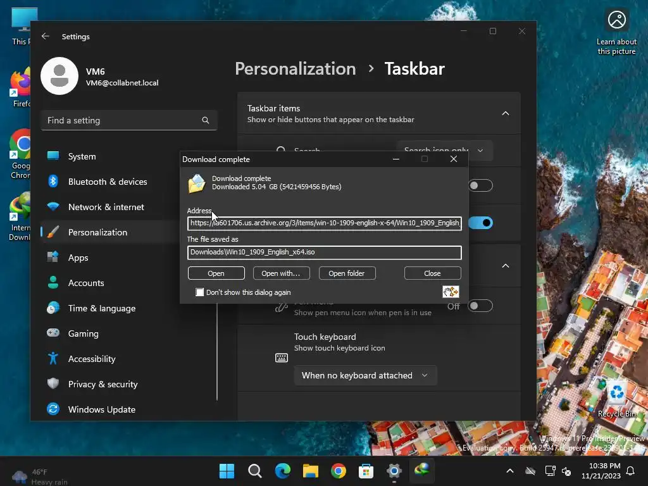Collapse the second section chevron in Settings
648x486 pixels.
506,266
